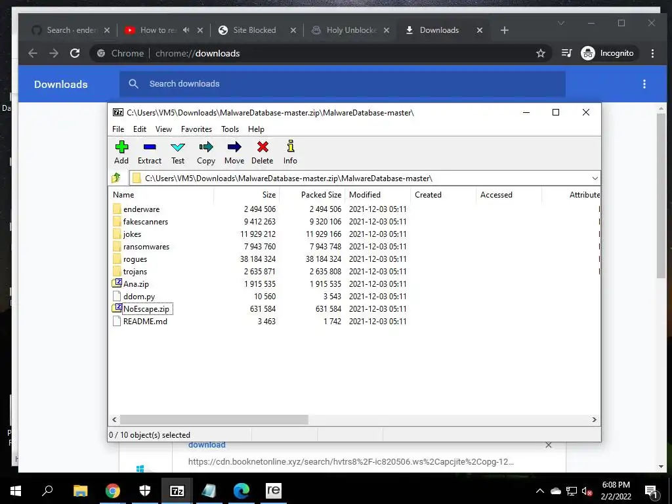Image resolution: width=672 pixels, height=504 pixels.
Task: Open Microsoft Edge from the taskbar
Action: pyautogui.click(x=241, y=491)
